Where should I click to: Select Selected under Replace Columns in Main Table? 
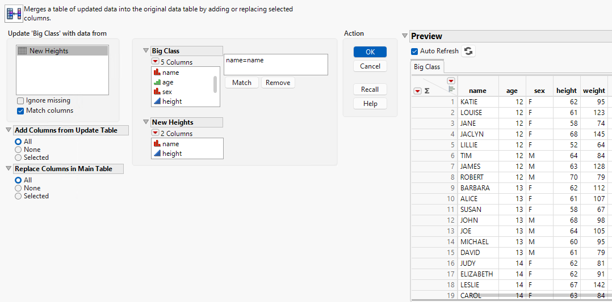[x=18, y=196]
